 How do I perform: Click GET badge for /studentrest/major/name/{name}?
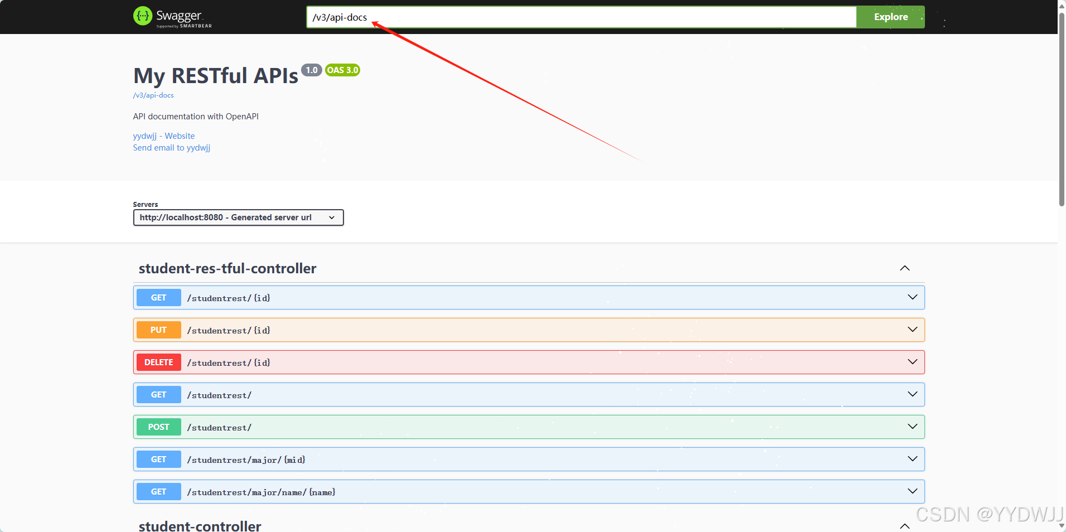click(x=159, y=492)
